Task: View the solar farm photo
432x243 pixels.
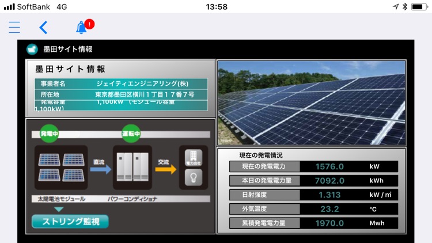Action: (x=312, y=102)
